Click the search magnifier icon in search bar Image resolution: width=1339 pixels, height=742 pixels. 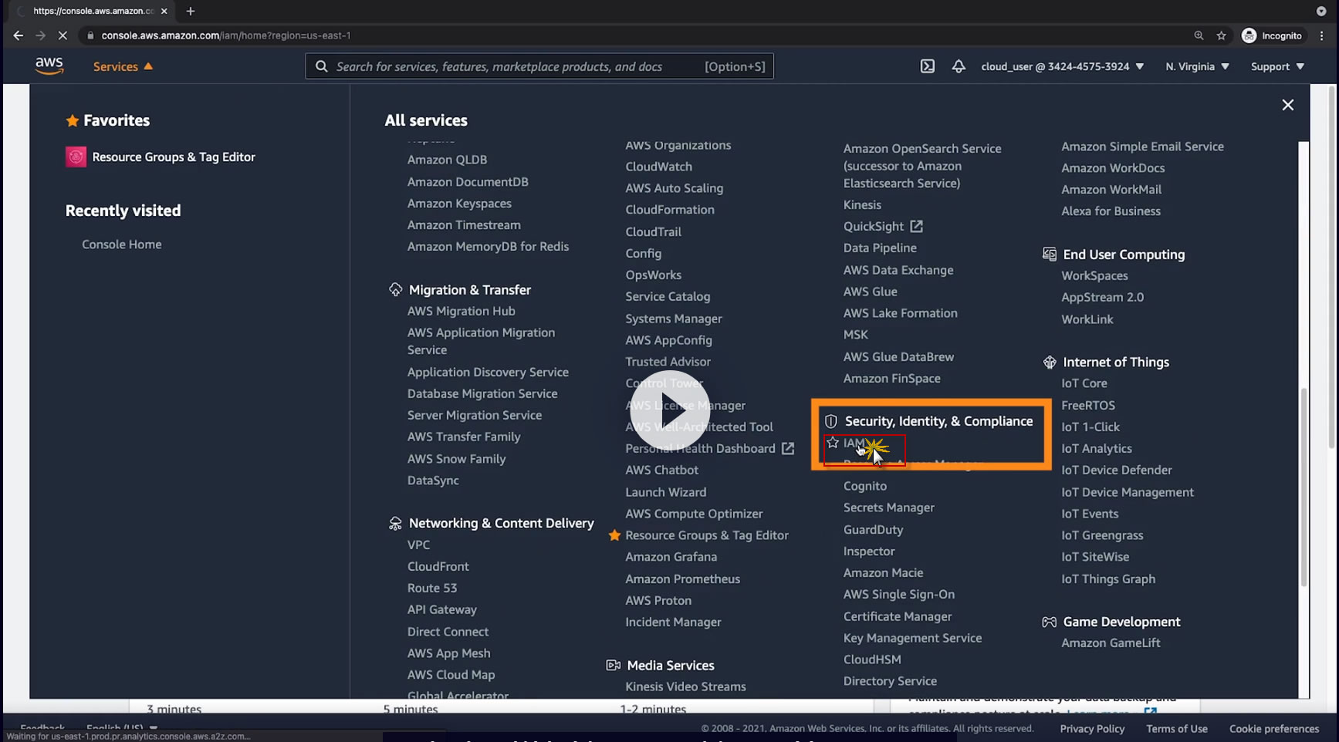[322, 66]
